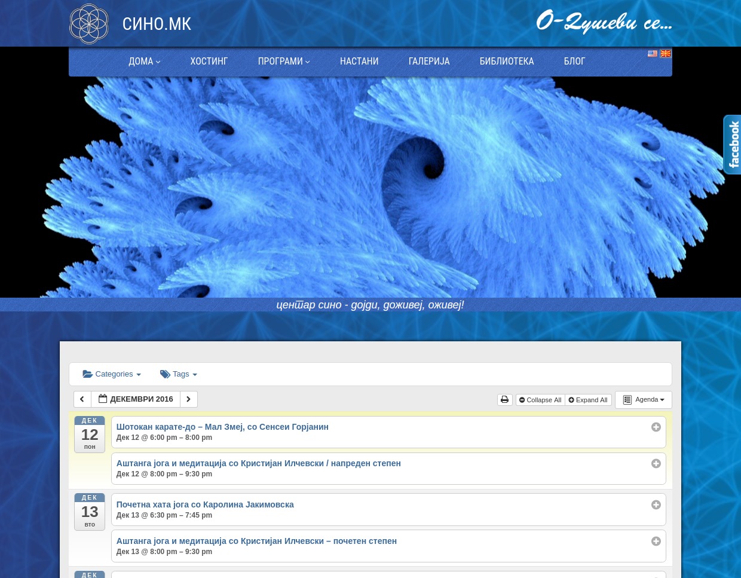Go to previous month with left arrow
741x578 pixels.
click(x=82, y=399)
